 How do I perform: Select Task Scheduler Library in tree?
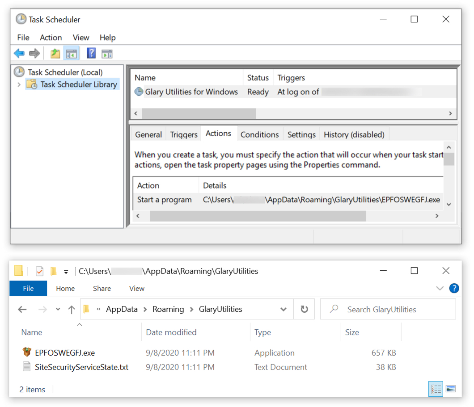tap(72, 84)
